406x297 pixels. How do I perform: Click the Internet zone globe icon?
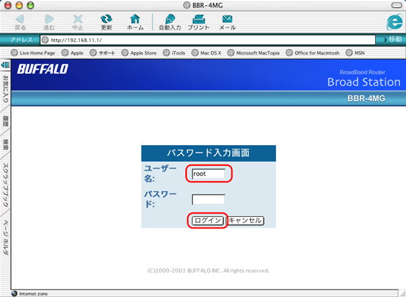(x=14, y=294)
